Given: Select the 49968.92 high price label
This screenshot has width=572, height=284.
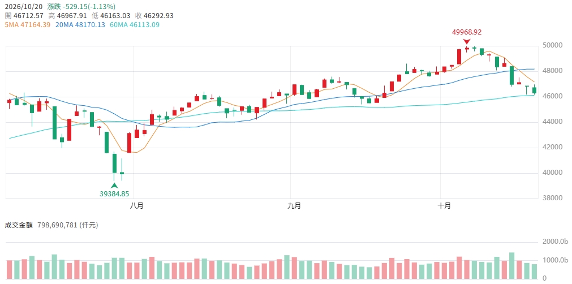Looking at the screenshot, I should 467,32.
